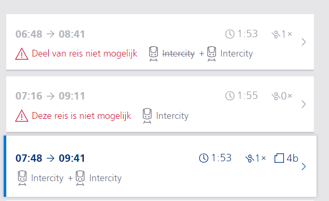Screen dimensions: 329x201
Task: Click the train icon on the 07:16 Intercity trip
Action: point(147,116)
